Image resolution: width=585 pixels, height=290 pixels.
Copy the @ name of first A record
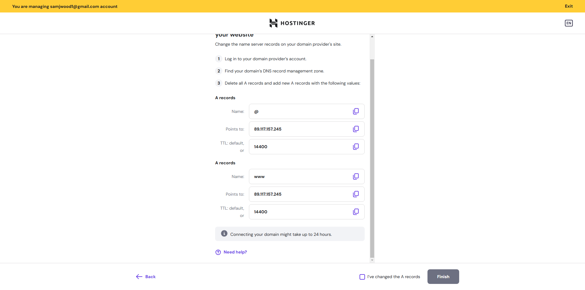356,111
